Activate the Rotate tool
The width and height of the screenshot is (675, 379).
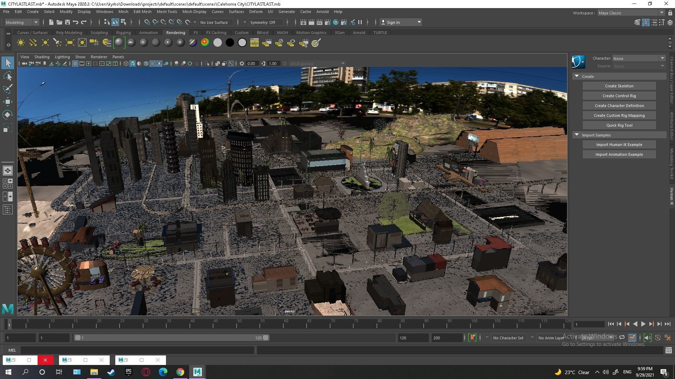coord(8,115)
